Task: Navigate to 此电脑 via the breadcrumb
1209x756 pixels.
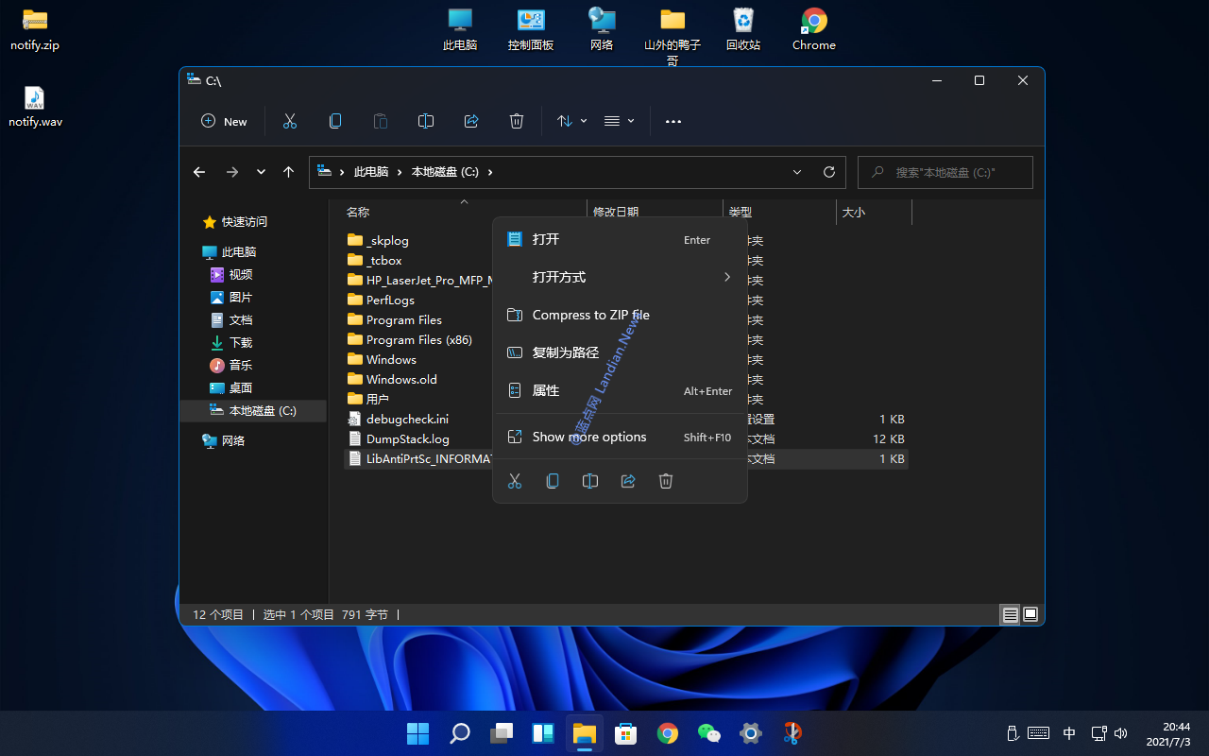Action: (371, 172)
